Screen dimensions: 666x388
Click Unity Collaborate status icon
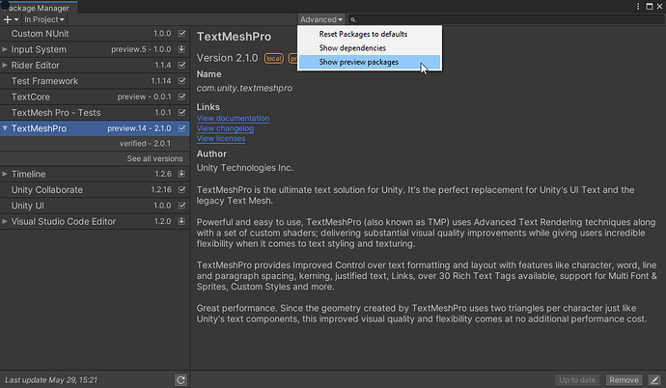181,190
